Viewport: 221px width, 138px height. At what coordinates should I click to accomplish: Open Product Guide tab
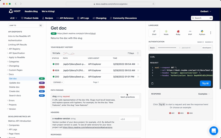(x=30, y=18)
